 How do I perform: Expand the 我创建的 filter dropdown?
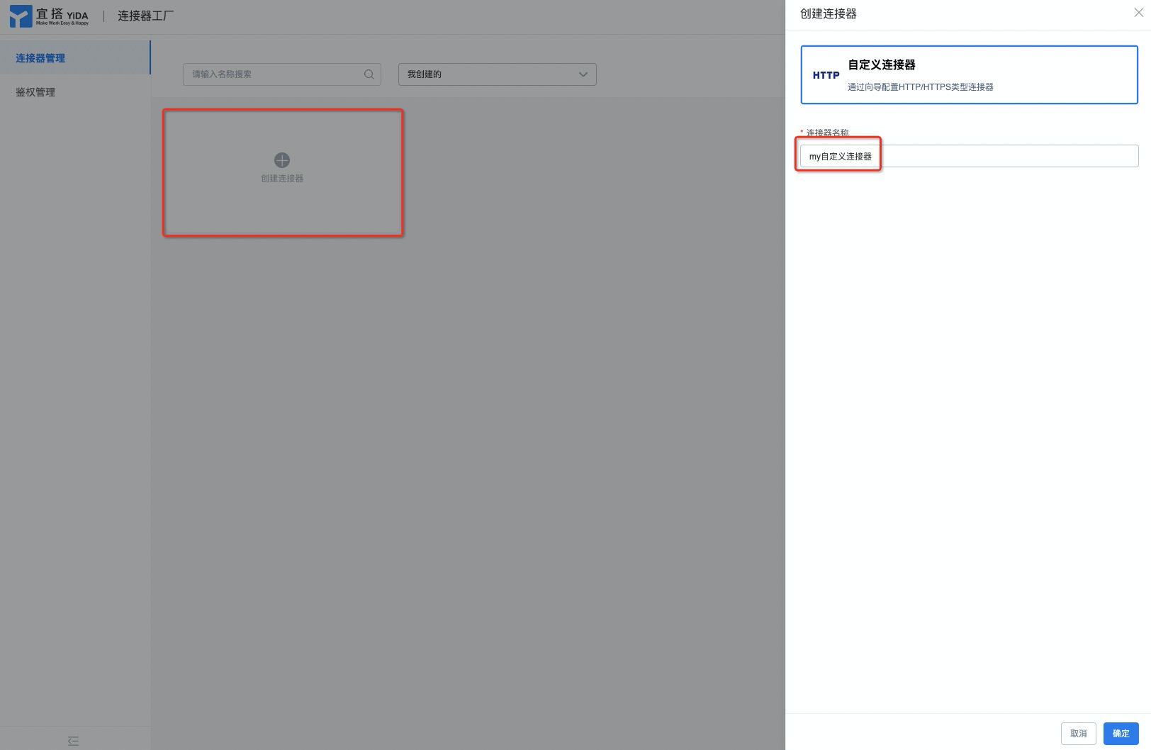point(497,74)
